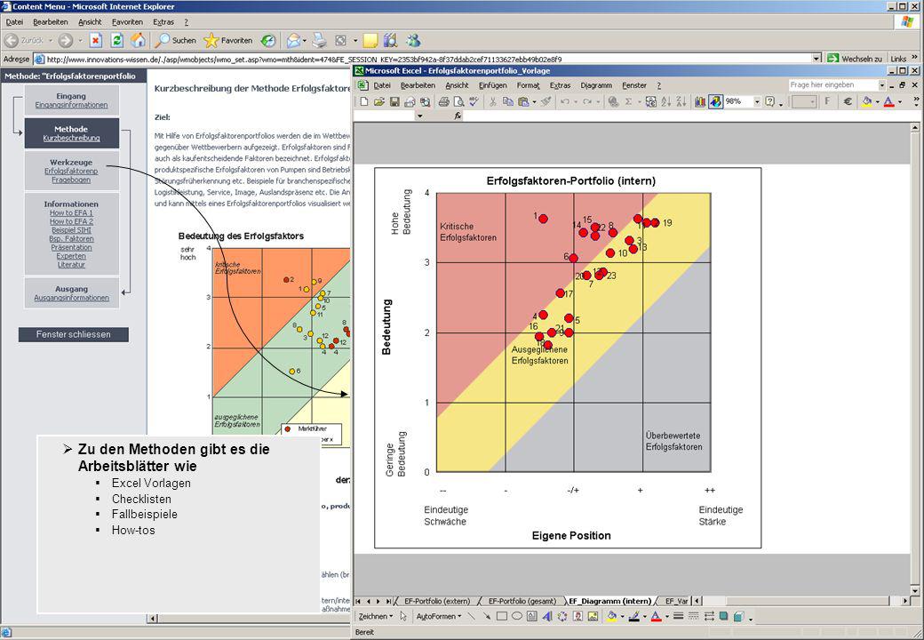924x640 pixels.
Task: Sort descending in Excel toolbar
Action: pyautogui.click(x=681, y=101)
